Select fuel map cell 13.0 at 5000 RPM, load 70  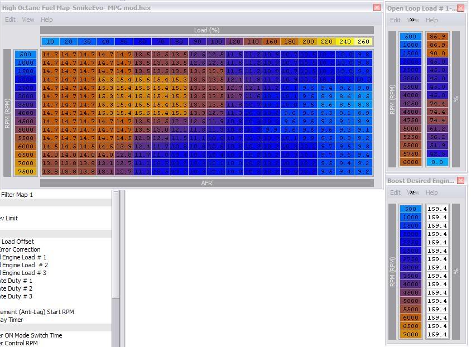[x=161, y=129]
